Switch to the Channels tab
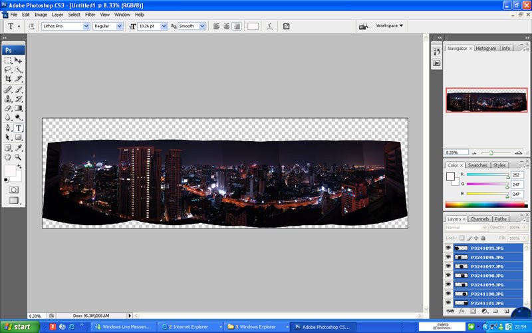The image size is (532, 333). tap(479, 219)
